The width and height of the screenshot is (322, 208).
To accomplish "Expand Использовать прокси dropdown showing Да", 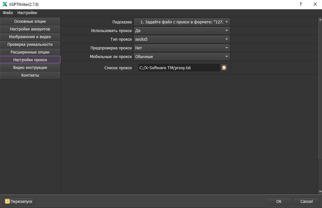I will coord(182,31).
